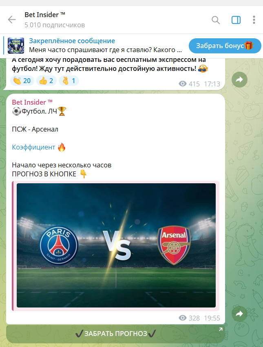Click the ЗАБРАТЬ ПРОГНОЗ button
Image resolution: width=263 pixels, height=347 pixels.
point(115,334)
